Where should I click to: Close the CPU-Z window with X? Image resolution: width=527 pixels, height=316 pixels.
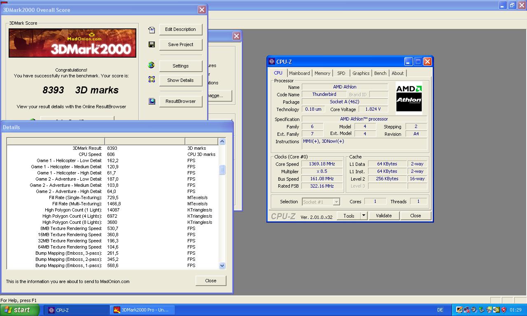(427, 62)
